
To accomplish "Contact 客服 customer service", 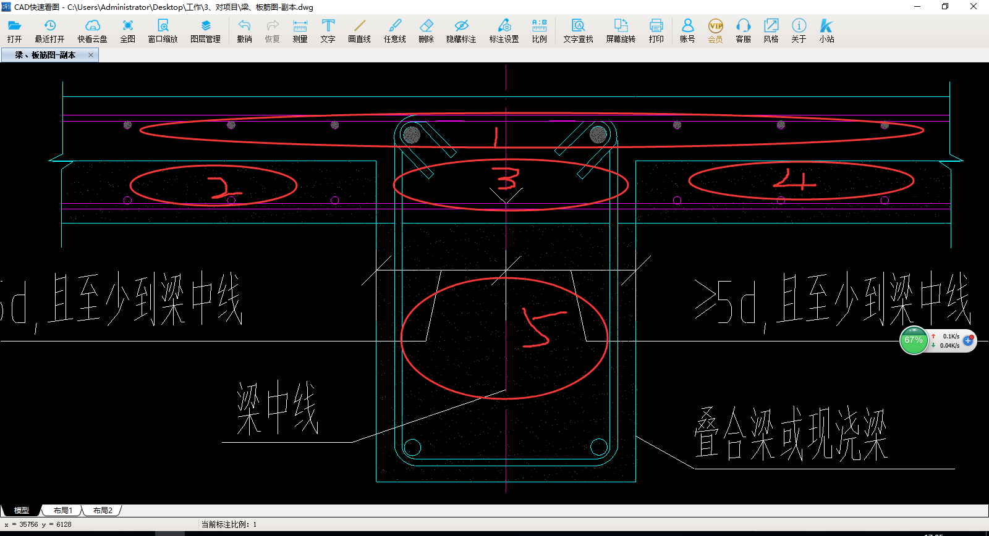I will click(743, 31).
